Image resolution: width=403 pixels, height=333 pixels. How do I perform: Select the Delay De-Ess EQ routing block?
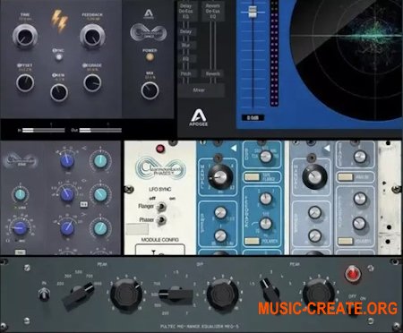tap(187, 12)
